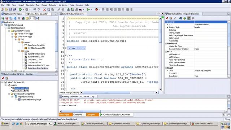Collapse the SecondOAProject tree node
Viewport: 231px width, 130px height.
[x=6, y=28]
